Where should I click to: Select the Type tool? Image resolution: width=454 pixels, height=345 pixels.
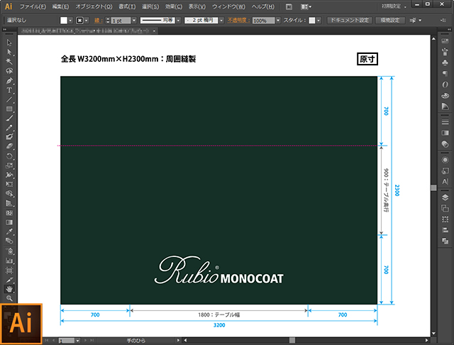click(x=9, y=90)
